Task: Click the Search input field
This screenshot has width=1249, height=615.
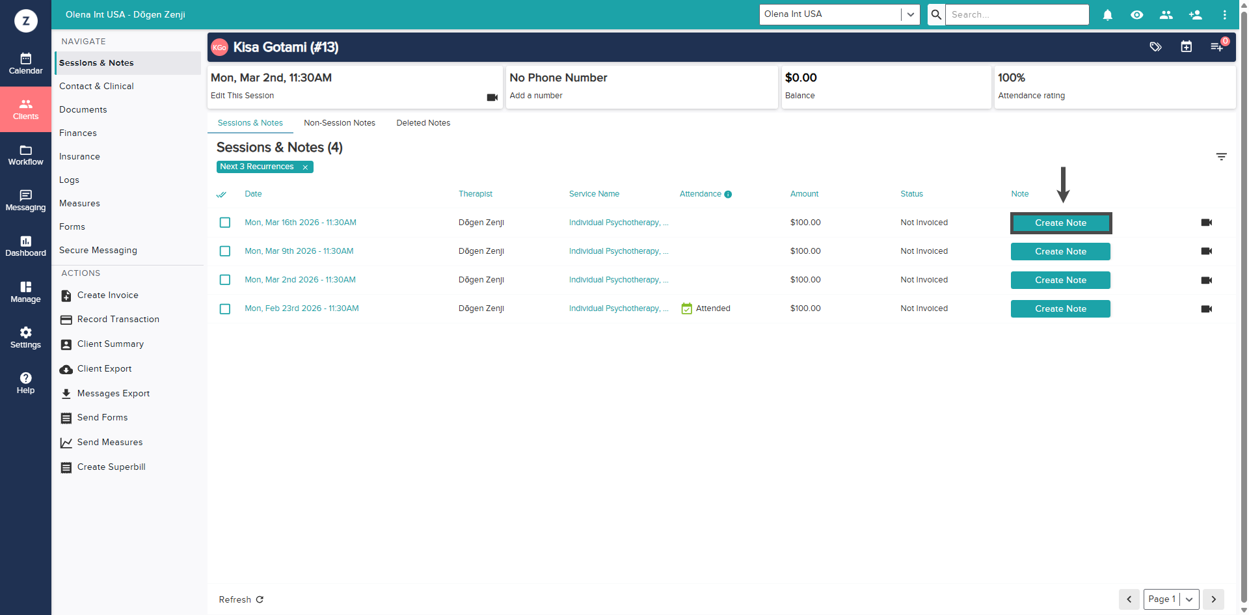Action: tap(1016, 14)
